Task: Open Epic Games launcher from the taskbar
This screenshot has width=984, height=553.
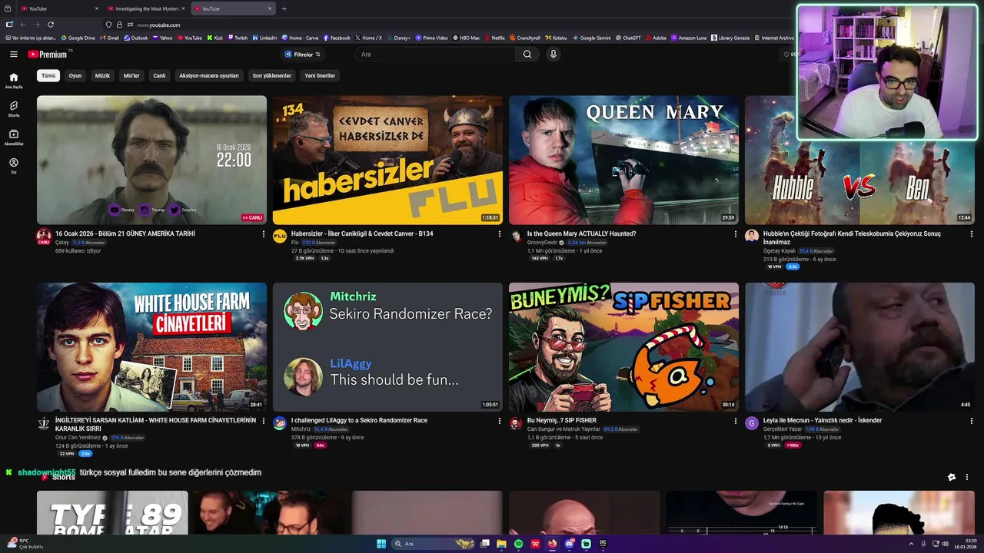Action: (603, 544)
